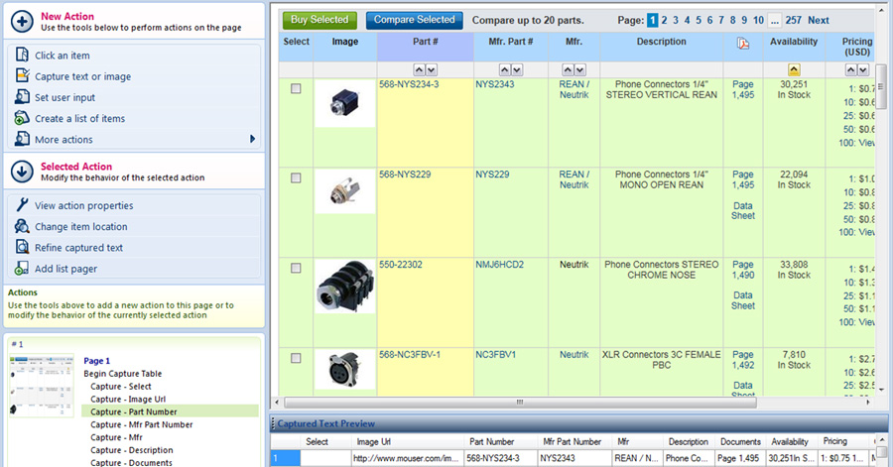Open 'View action properties' wrench icon
The width and height of the screenshot is (893, 467).
point(22,205)
